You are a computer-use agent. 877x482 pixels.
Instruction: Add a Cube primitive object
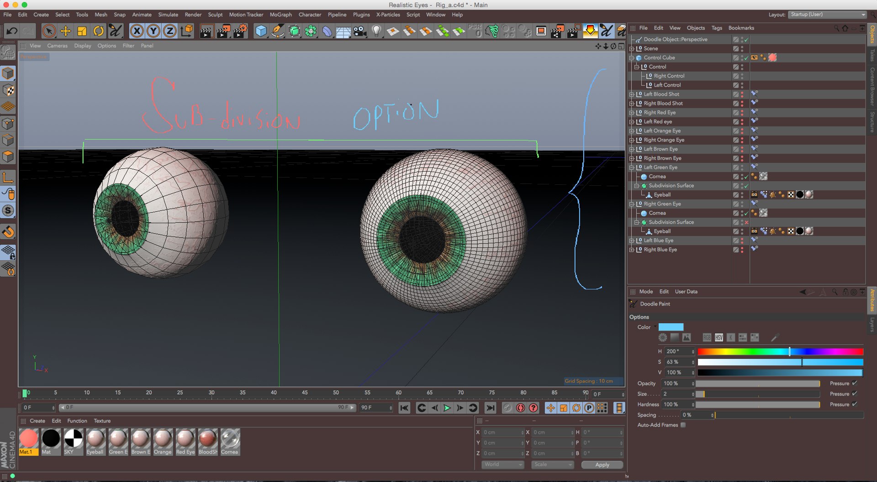coord(261,31)
